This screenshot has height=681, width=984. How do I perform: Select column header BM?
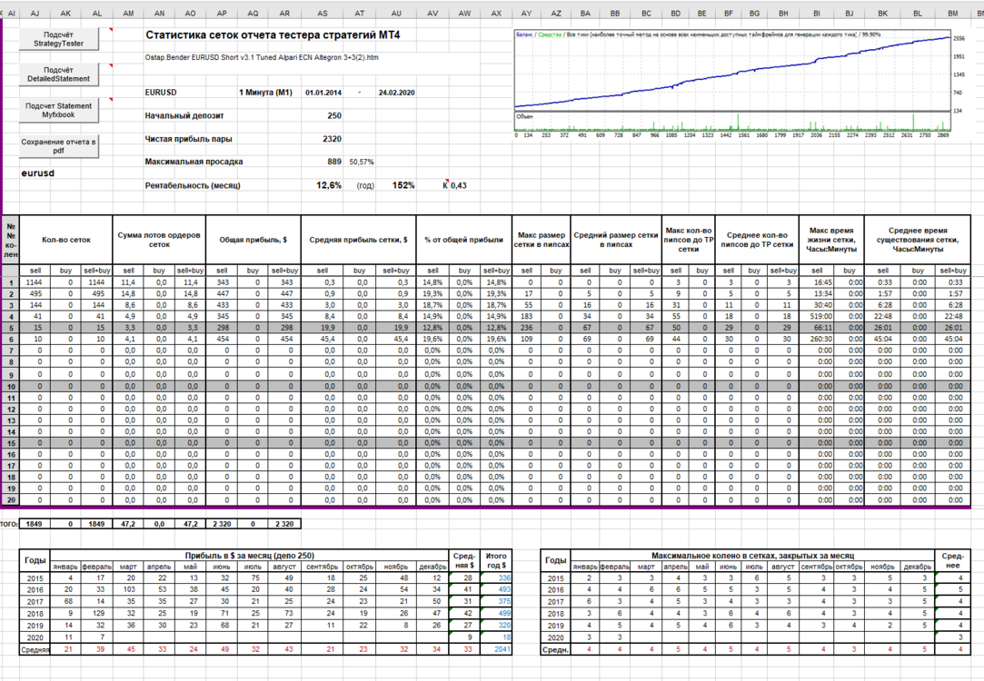pyautogui.click(x=953, y=14)
